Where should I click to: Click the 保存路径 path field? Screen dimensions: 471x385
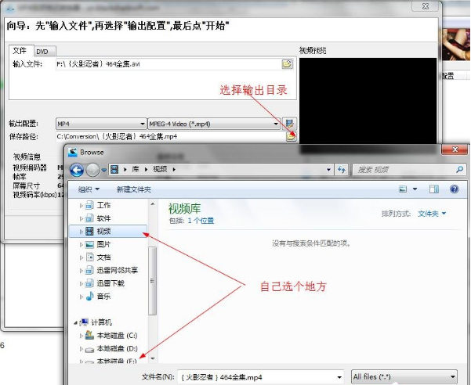pyautogui.click(x=170, y=137)
